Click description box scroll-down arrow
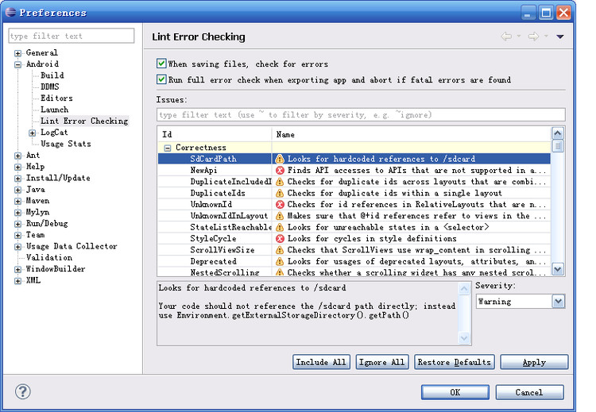596x412 pixels. (464, 337)
